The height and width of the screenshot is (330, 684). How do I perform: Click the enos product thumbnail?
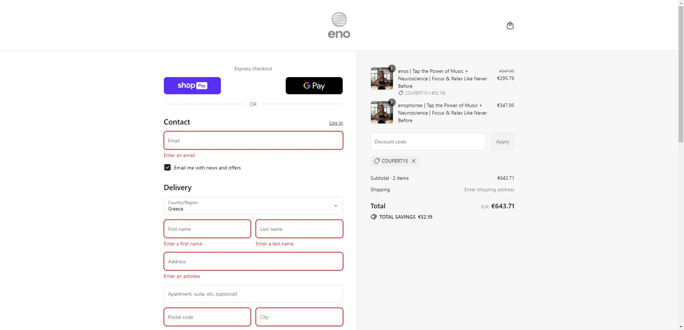pyautogui.click(x=382, y=79)
